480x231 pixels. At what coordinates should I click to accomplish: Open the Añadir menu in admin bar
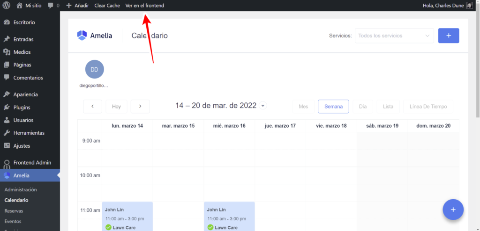point(77,6)
